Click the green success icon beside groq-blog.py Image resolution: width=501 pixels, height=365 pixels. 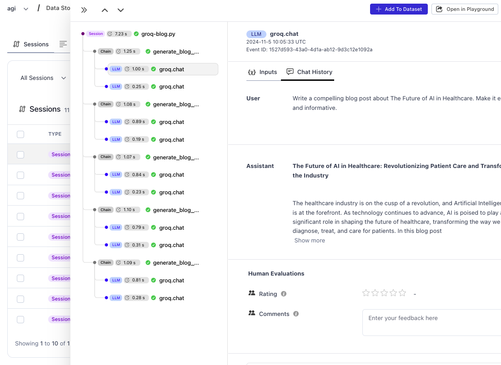pos(136,34)
